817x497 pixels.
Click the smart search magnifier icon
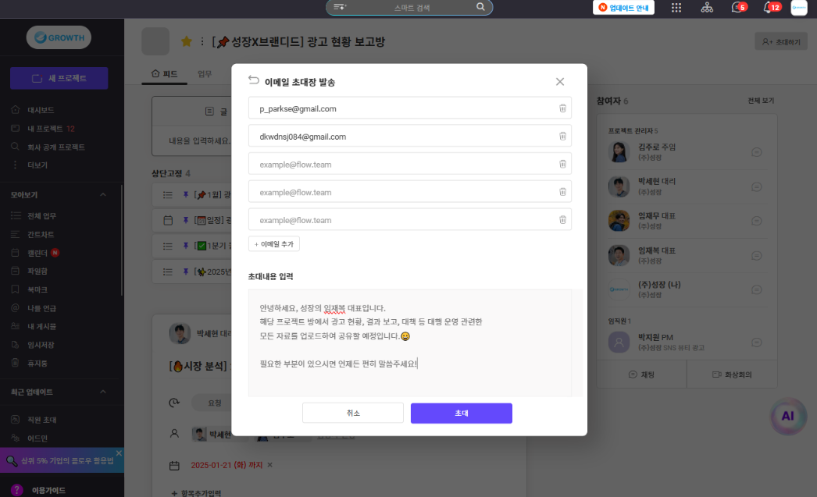pyautogui.click(x=480, y=7)
